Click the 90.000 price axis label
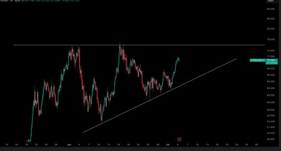This screenshot has width=281, height=151. click(271, 9)
